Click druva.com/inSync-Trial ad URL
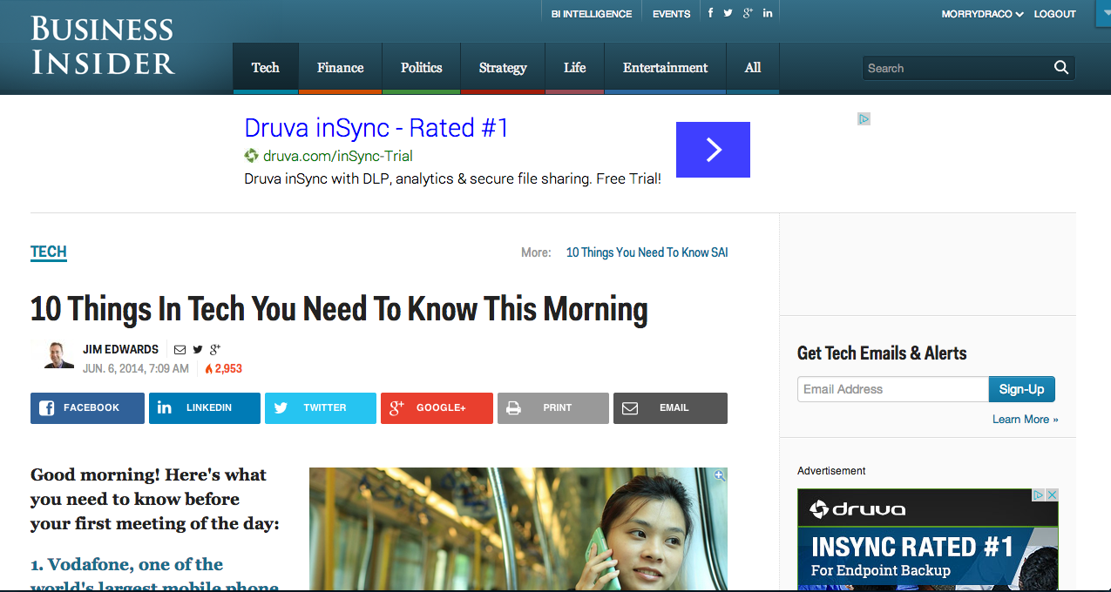This screenshot has height=592, width=1111. [x=336, y=156]
